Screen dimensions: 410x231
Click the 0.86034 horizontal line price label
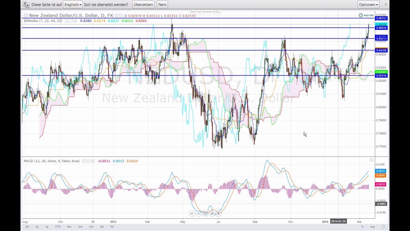[x=381, y=28]
